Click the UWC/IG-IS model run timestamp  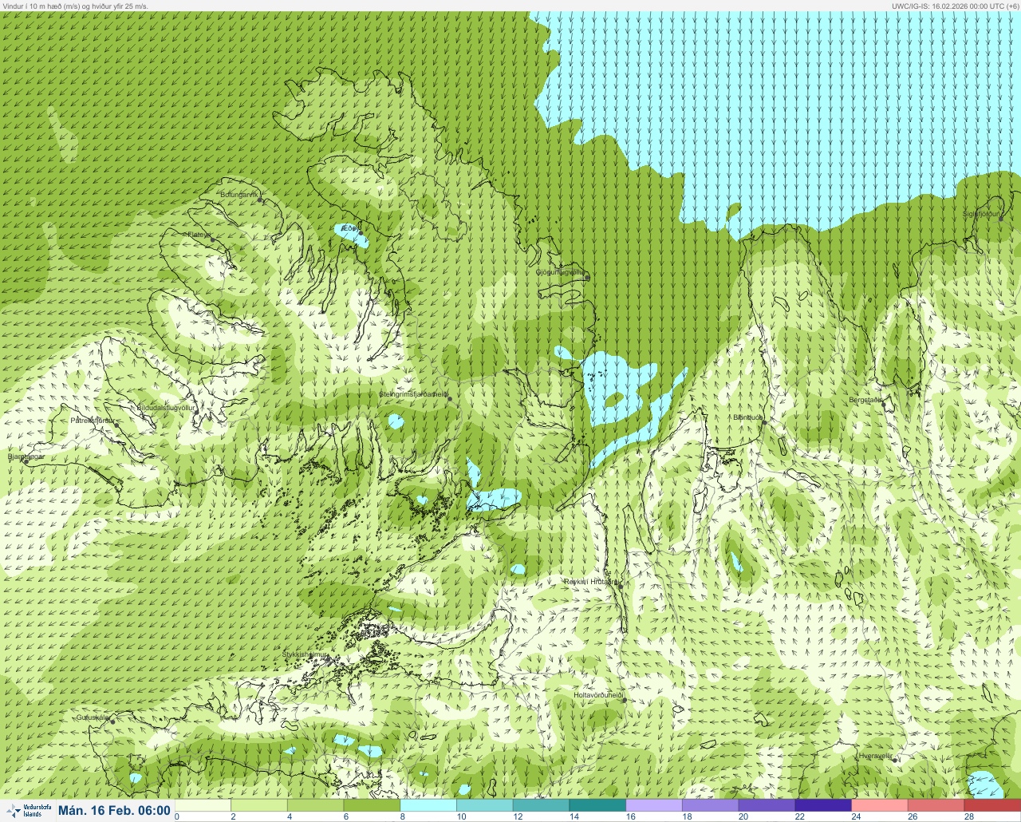pyautogui.click(x=955, y=6)
